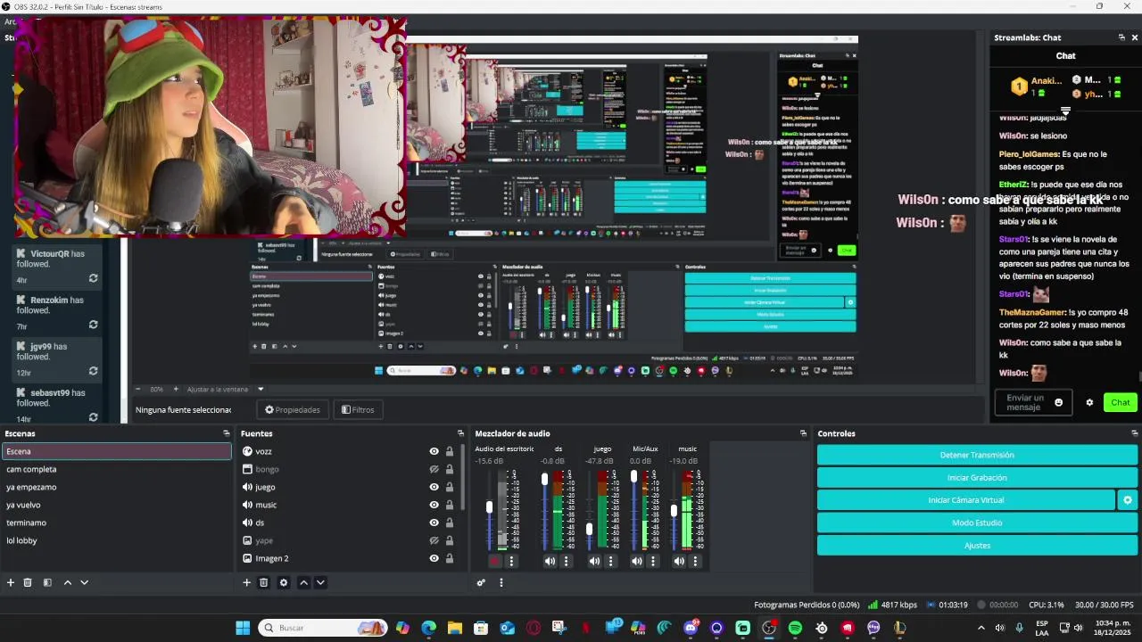Move source down in Fuentes toolbar

coord(320,582)
